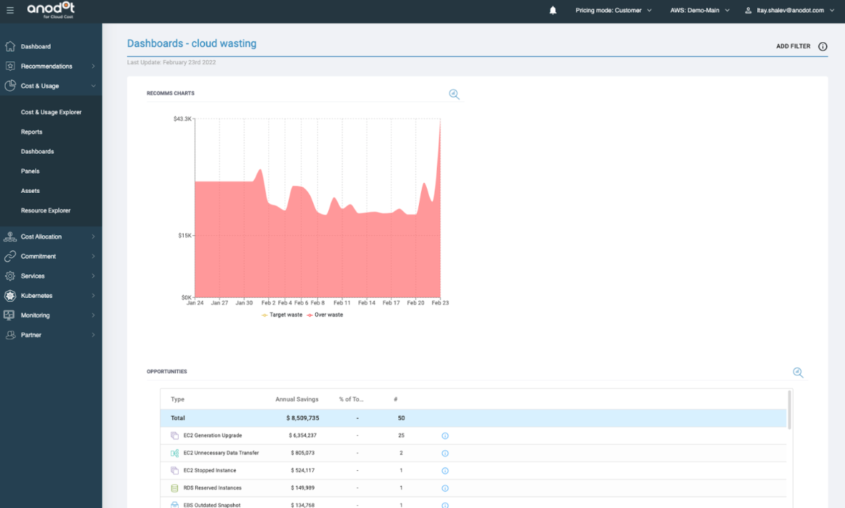The width and height of the screenshot is (845, 508).
Task: Click $ 8,509,735 total savings value
Action: (303, 418)
